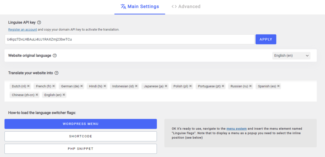Remove the Chinese (zh-cn) language tag
The width and height of the screenshot is (325, 157).
pos(37,95)
